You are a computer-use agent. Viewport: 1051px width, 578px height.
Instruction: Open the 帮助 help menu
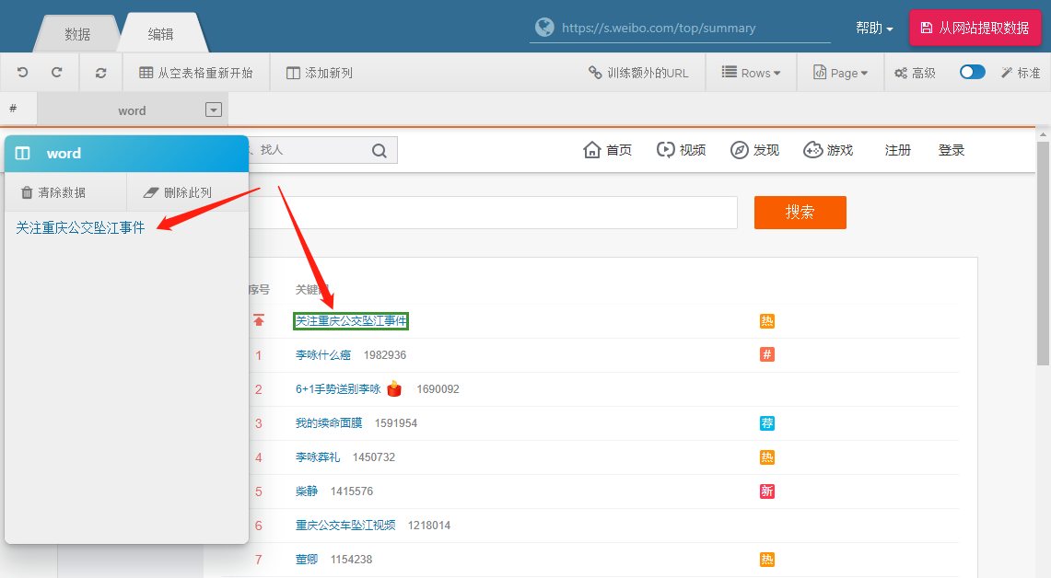tap(874, 29)
